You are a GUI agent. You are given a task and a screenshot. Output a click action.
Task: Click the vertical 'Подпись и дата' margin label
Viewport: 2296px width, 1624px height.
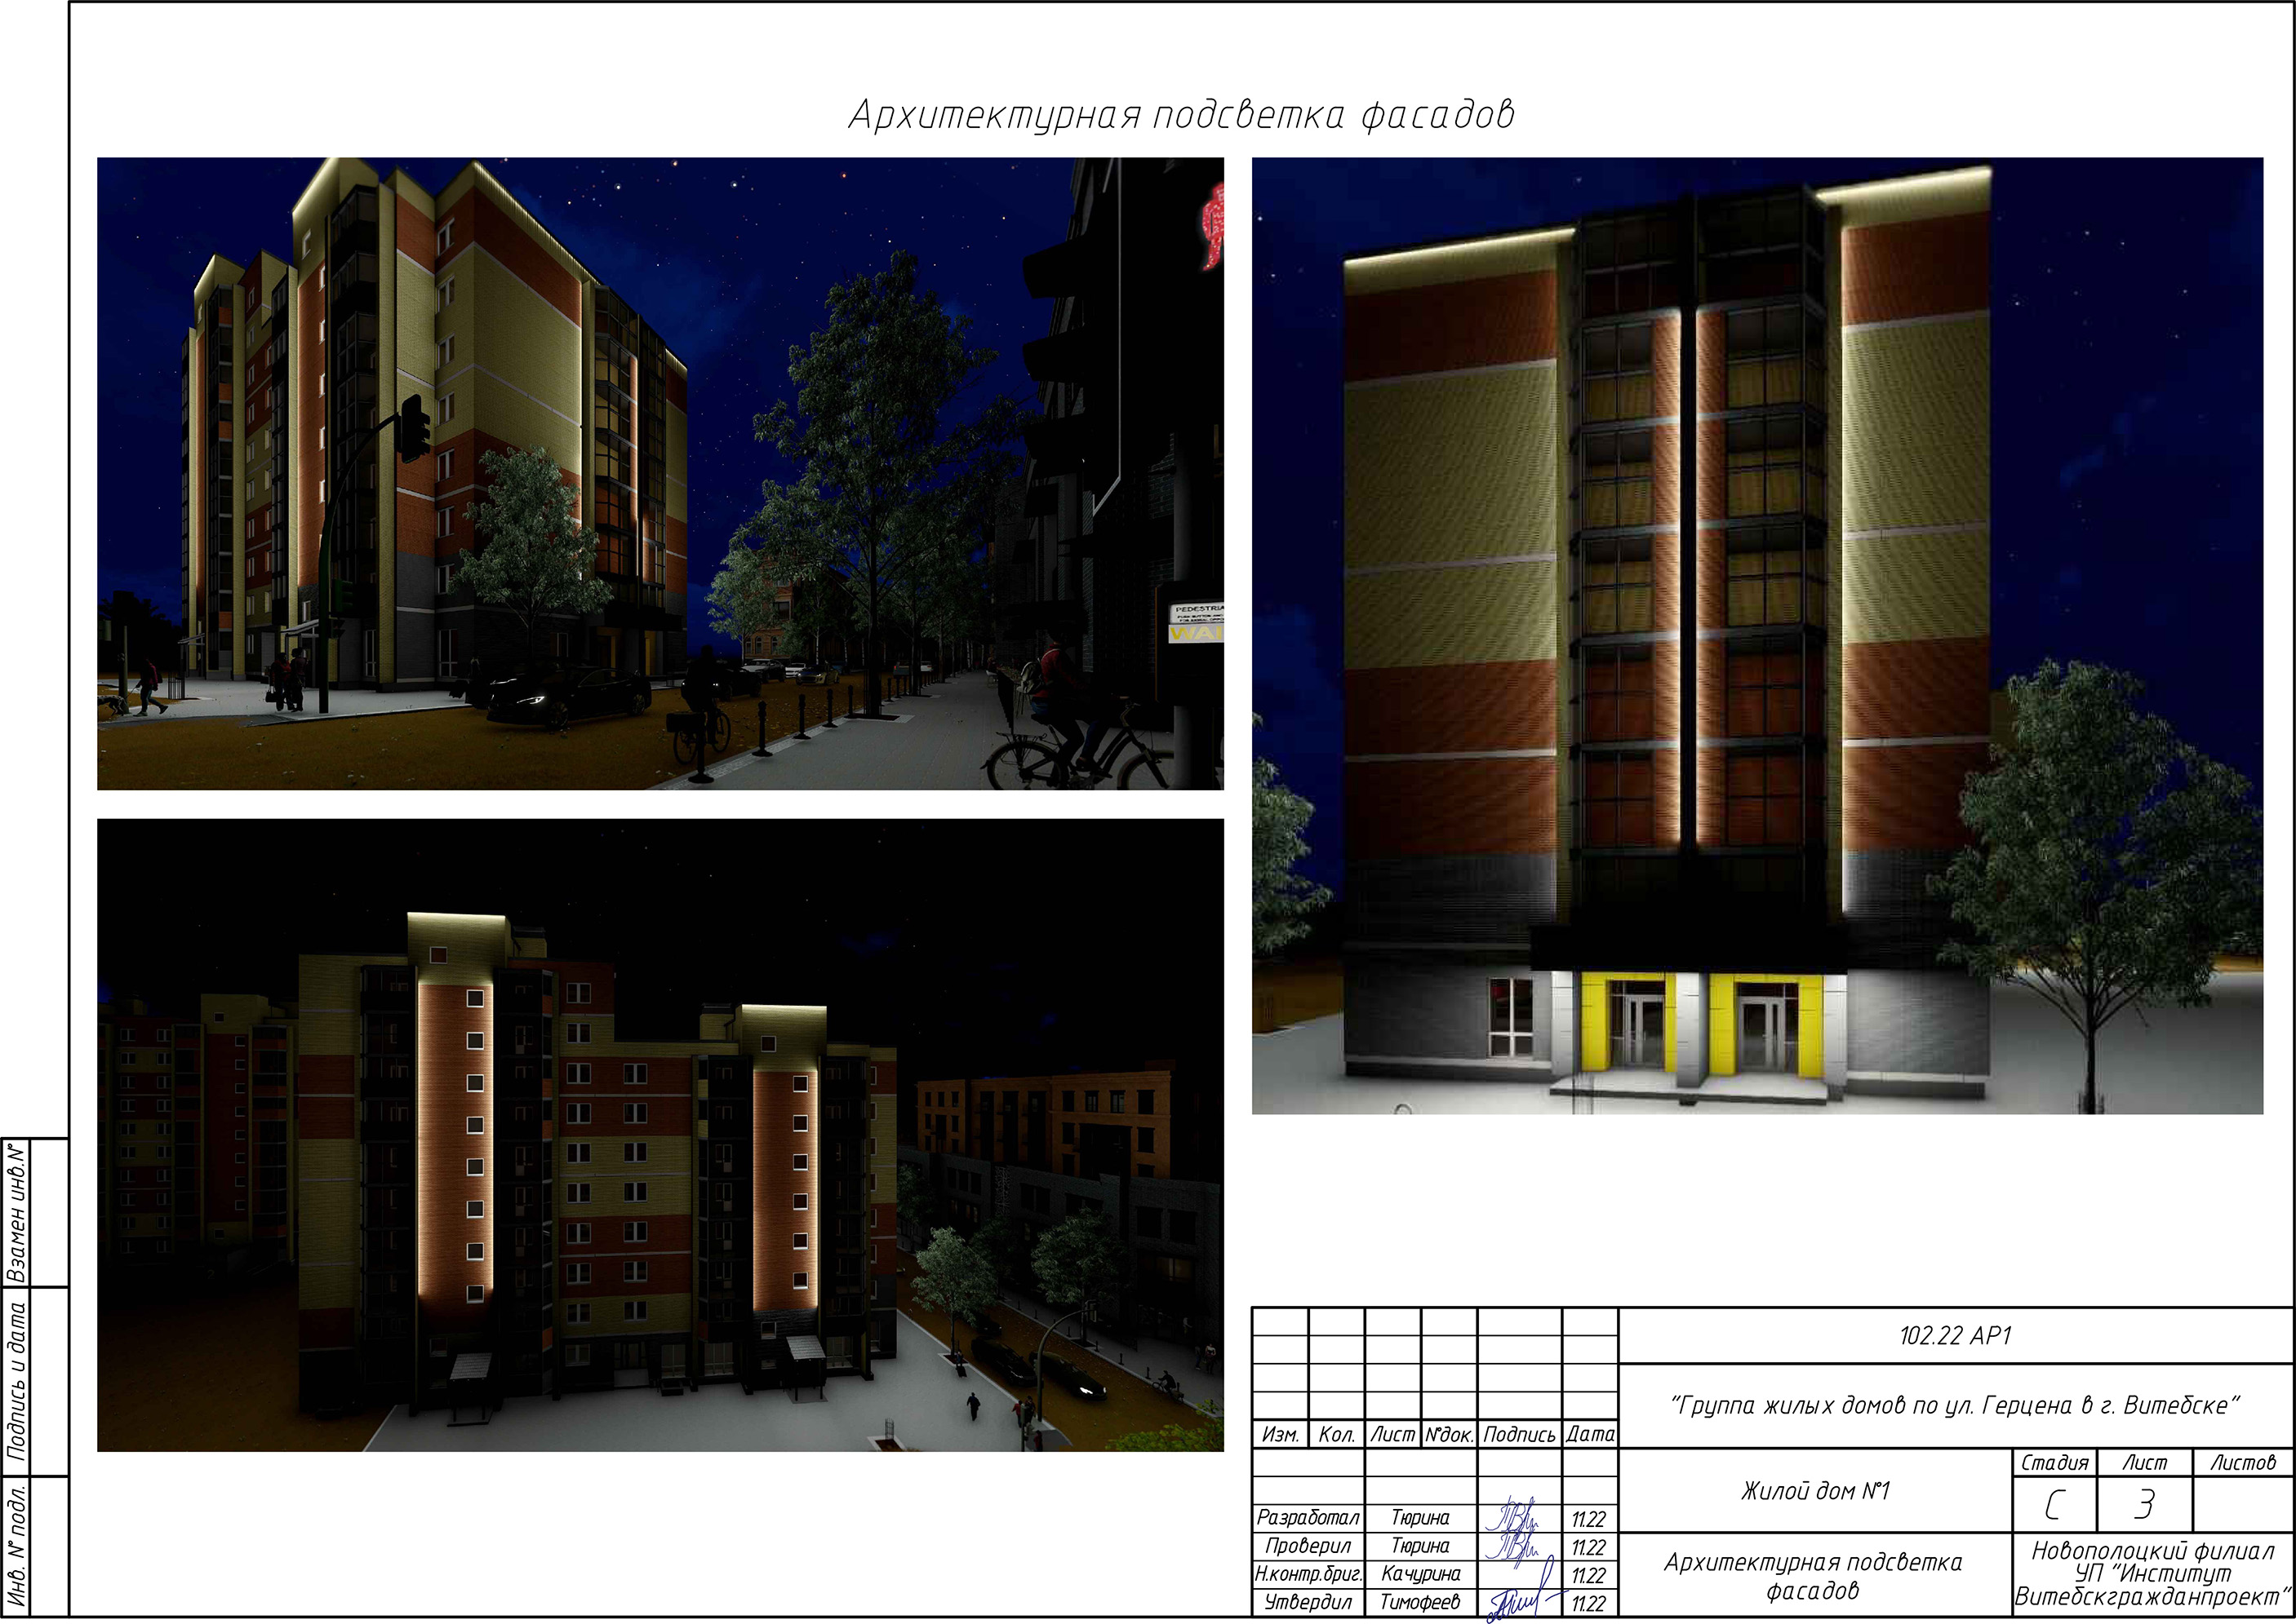[17, 1381]
